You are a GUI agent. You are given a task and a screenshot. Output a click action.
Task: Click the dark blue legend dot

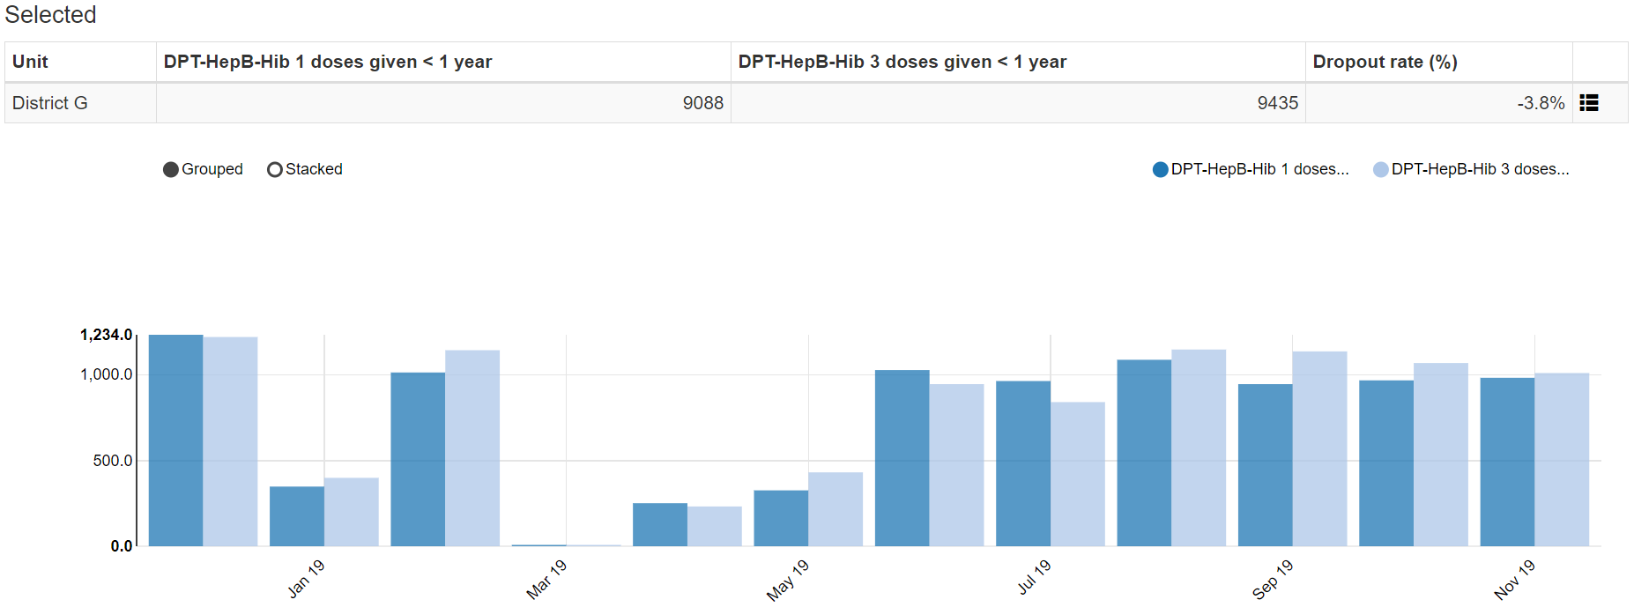[x=1160, y=169]
